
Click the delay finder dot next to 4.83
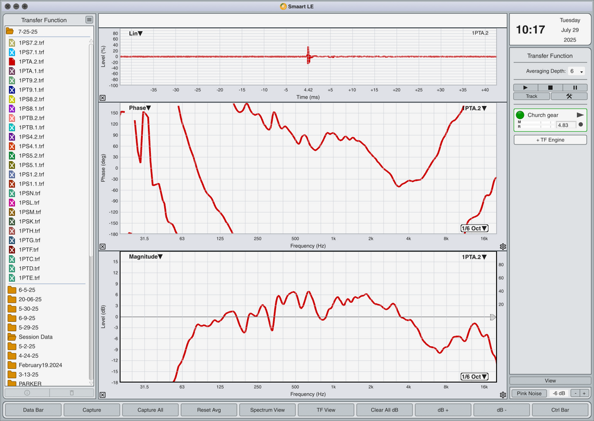[x=581, y=125]
